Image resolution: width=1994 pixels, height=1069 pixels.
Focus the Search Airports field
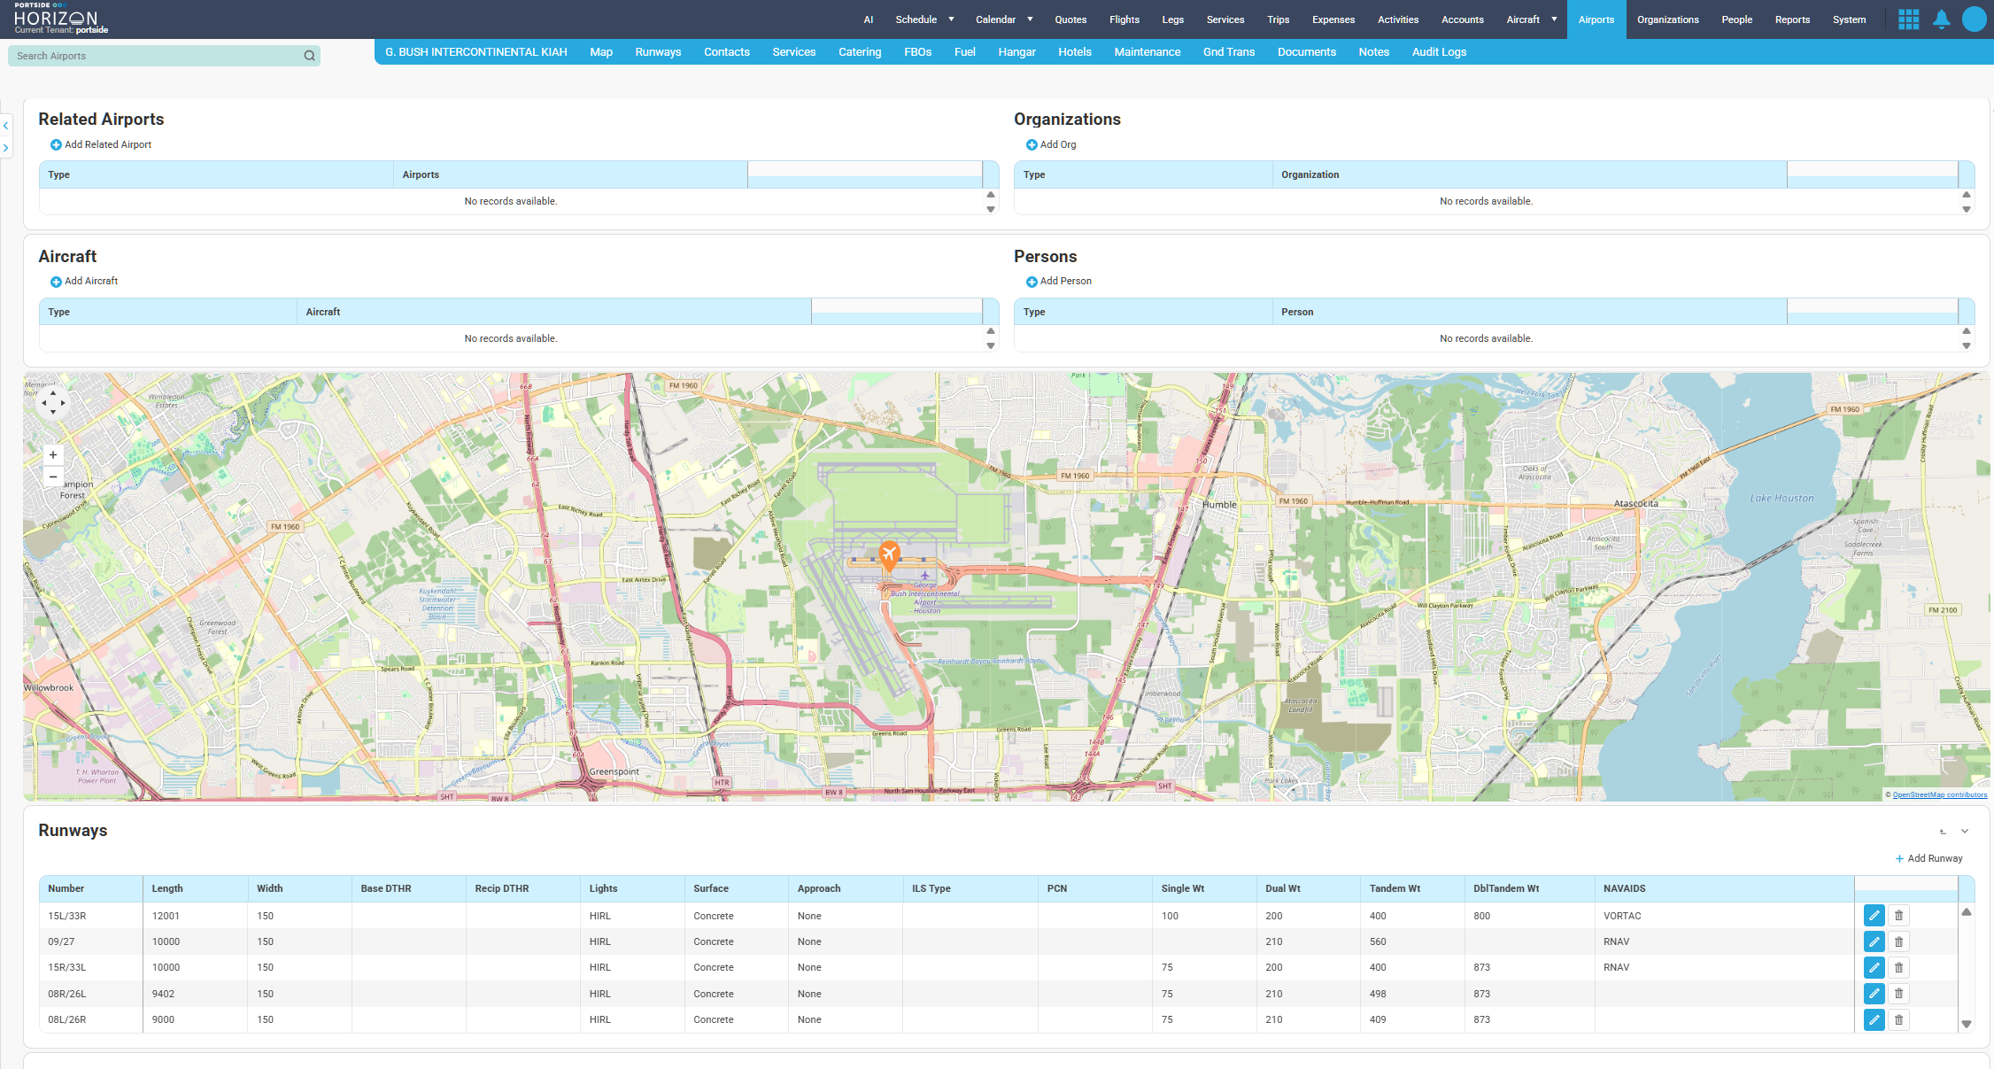click(x=155, y=56)
